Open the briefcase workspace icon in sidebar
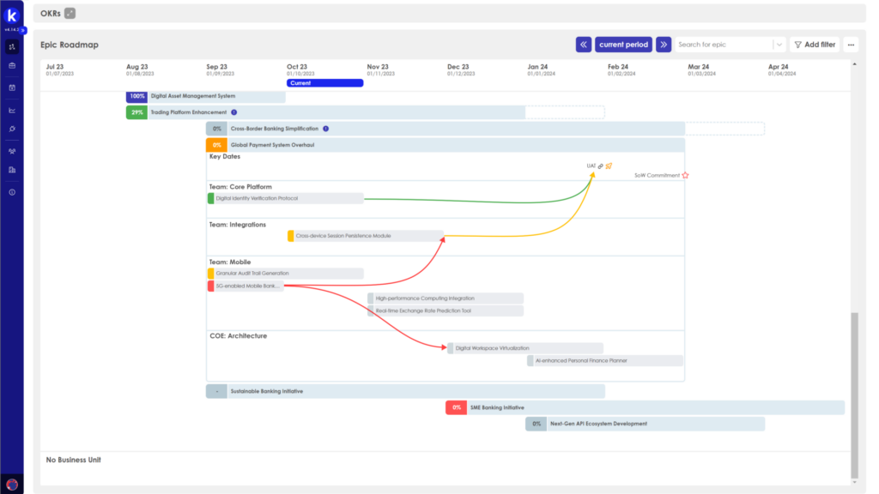This screenshot has width=879, height=494. pos(11,67)
